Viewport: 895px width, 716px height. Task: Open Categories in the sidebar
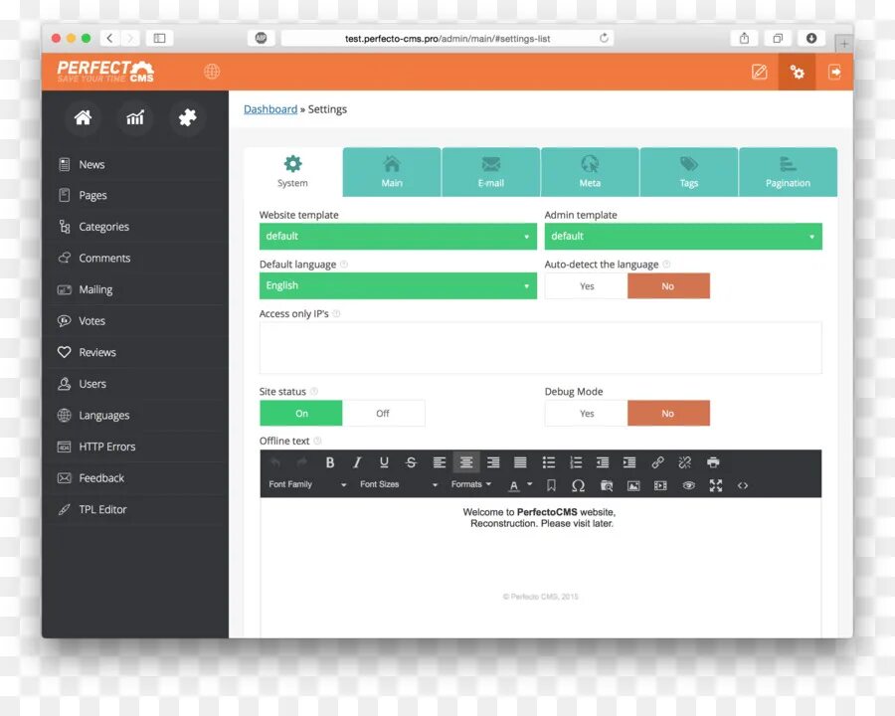pyautogui.click(x=135, y=227)
